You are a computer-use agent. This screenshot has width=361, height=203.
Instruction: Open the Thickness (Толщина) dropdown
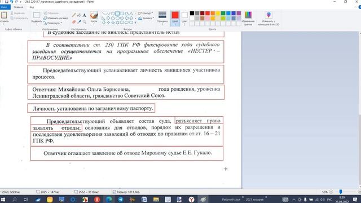click(x=162, y=18)
